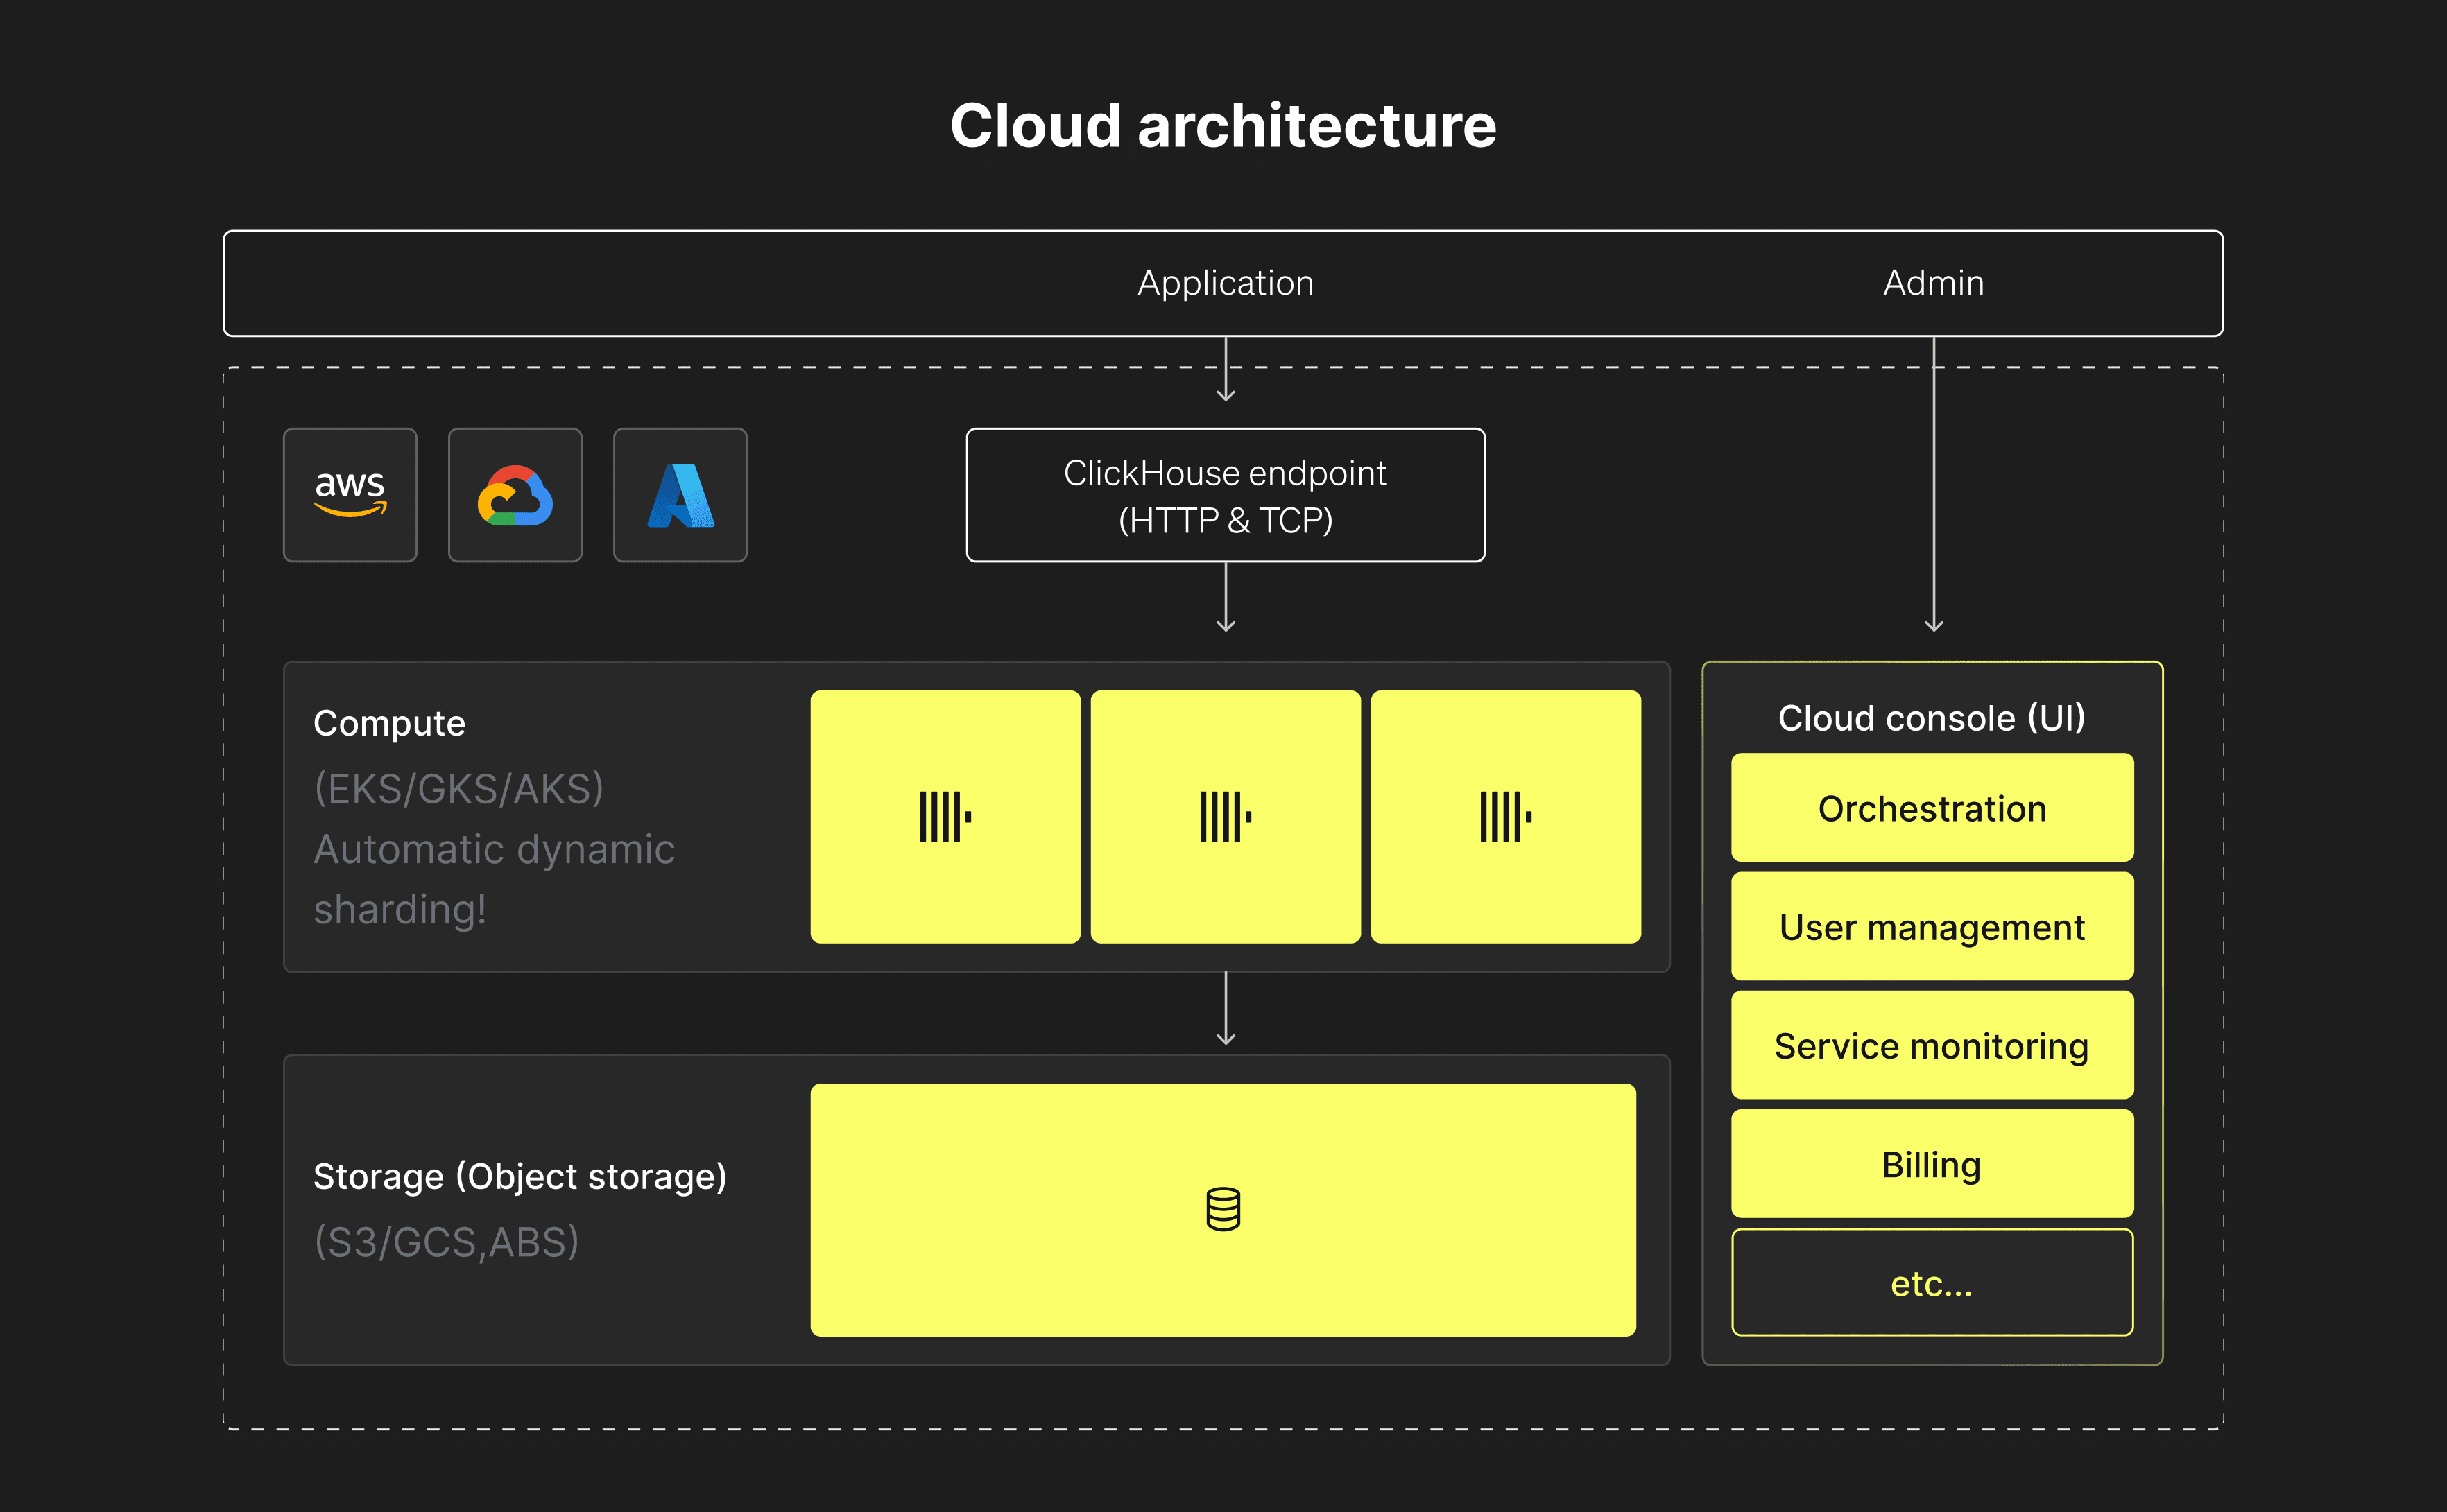Select User management in Cloud console
The height and width of the screenshot is (1512, 2447).
point(1931,926)
